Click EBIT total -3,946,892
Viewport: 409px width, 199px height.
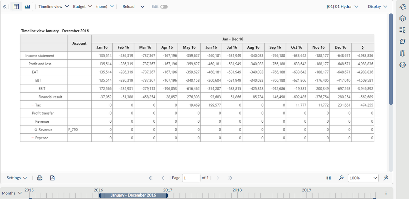click(365, 88)
